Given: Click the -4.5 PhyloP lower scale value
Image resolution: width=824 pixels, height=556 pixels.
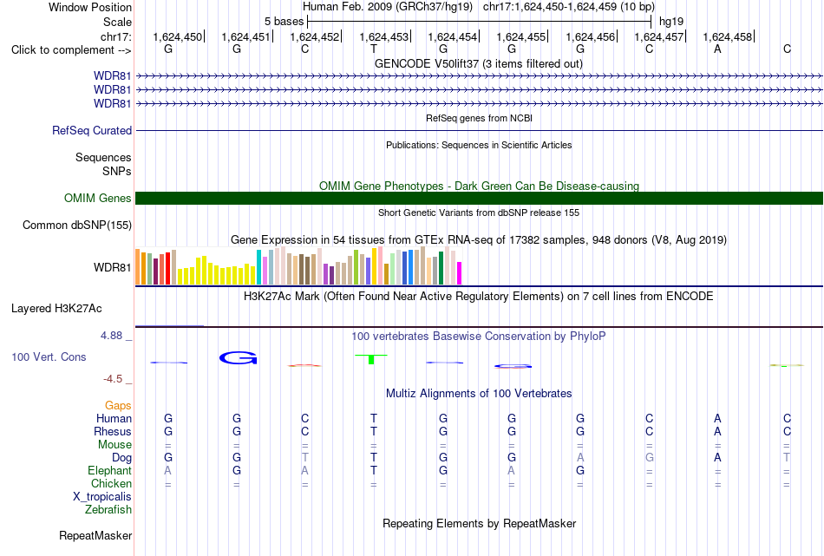Looking at the screenshot, I should (x=113, y=379).
